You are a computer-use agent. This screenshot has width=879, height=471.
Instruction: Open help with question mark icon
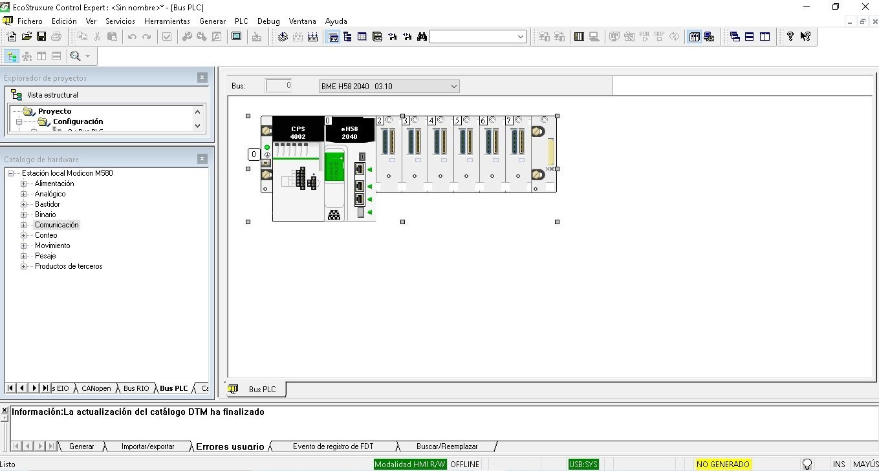pos(790,37)
